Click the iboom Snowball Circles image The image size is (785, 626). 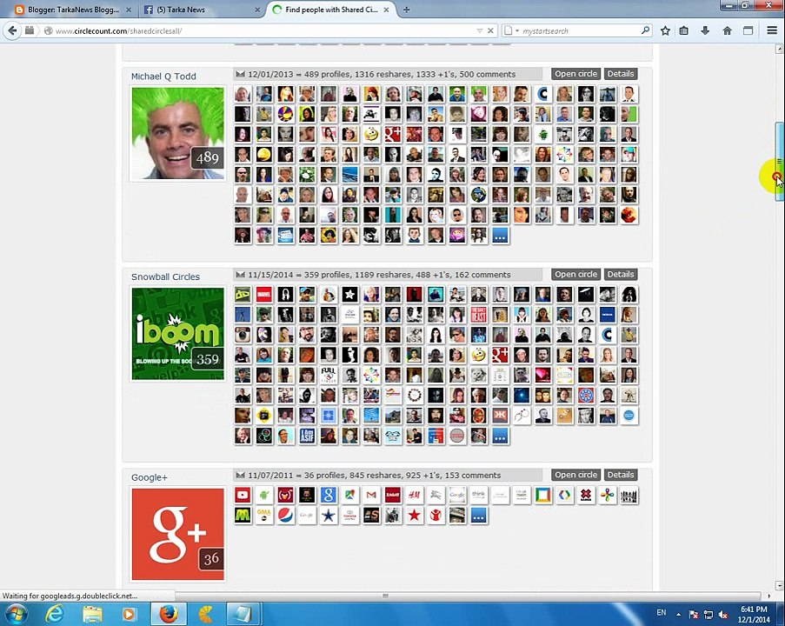[x=177, y=334]
